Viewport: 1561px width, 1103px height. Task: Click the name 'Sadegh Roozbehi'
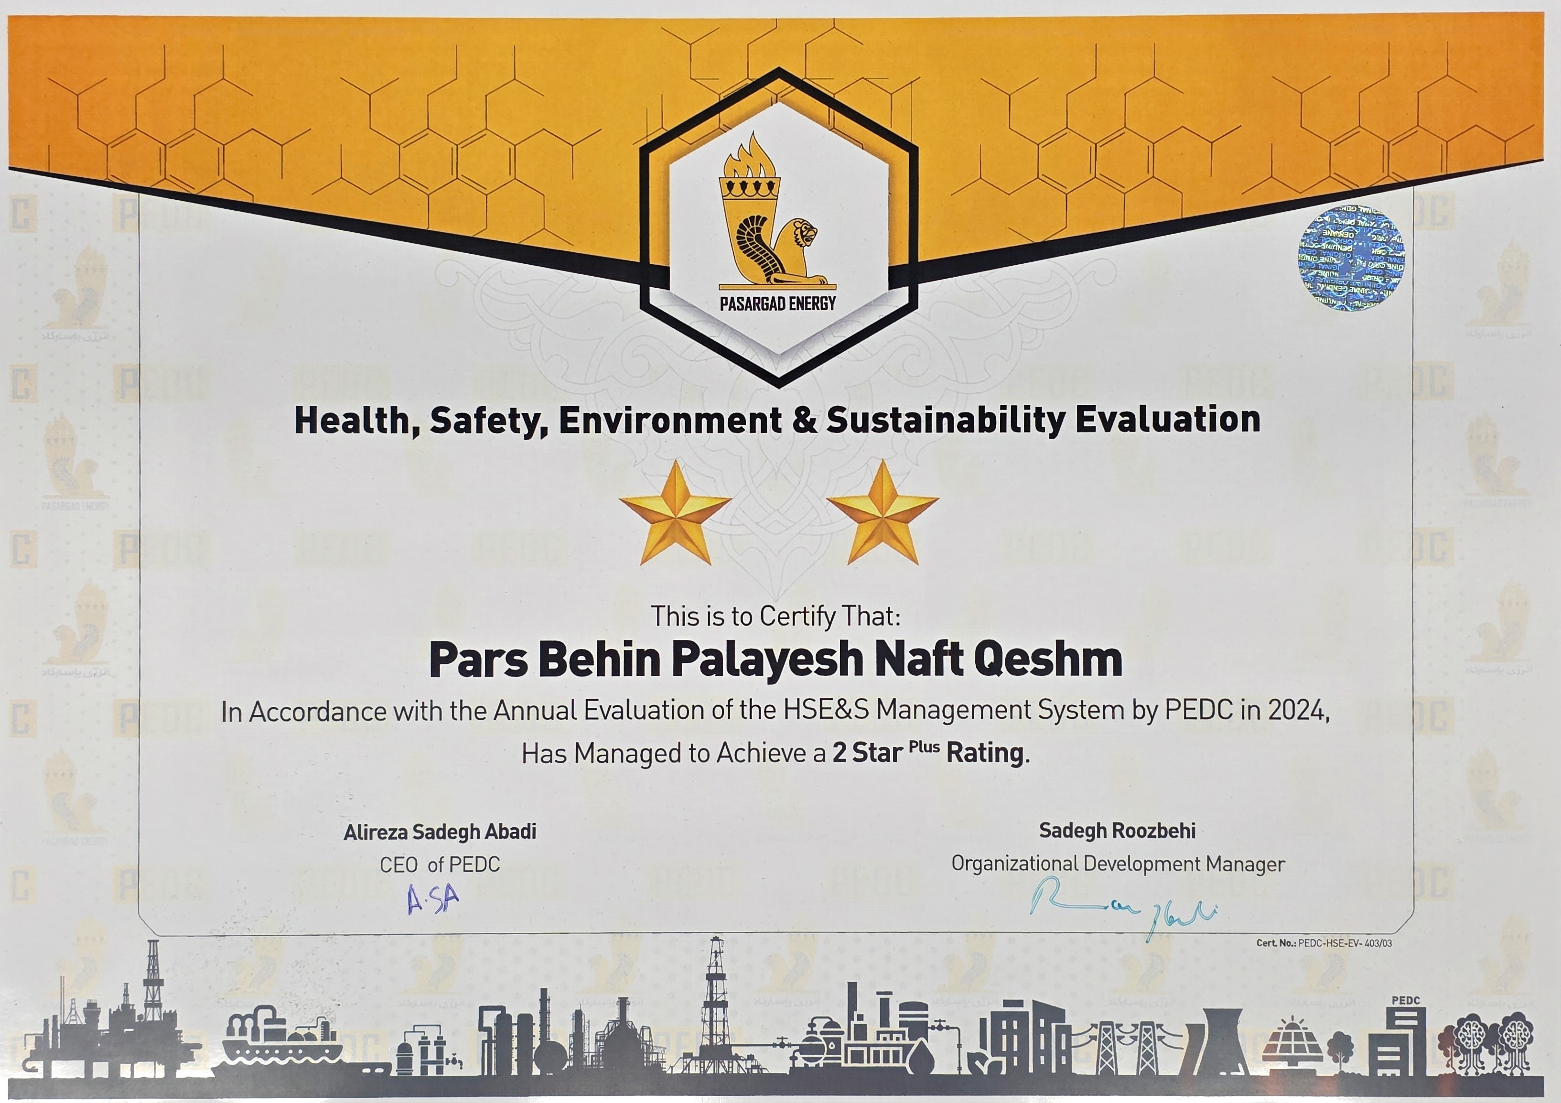[1117, 831]
